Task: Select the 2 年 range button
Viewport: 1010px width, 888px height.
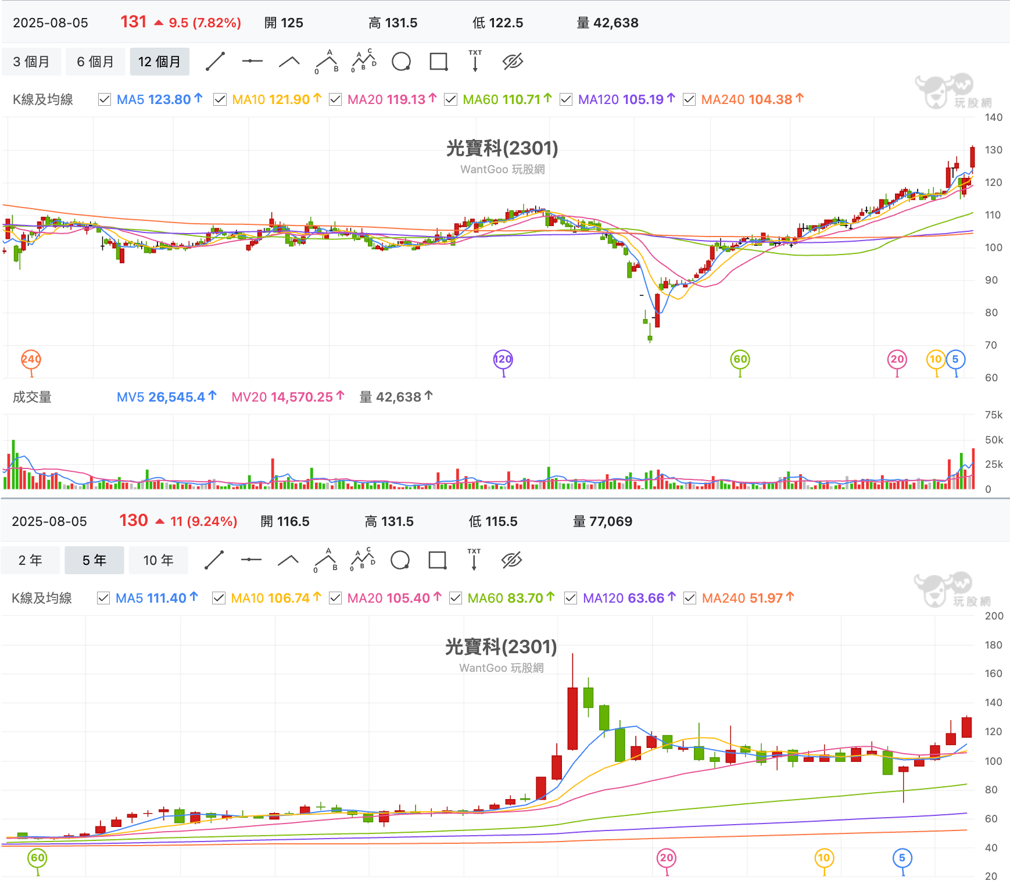Action: point(30,560)
